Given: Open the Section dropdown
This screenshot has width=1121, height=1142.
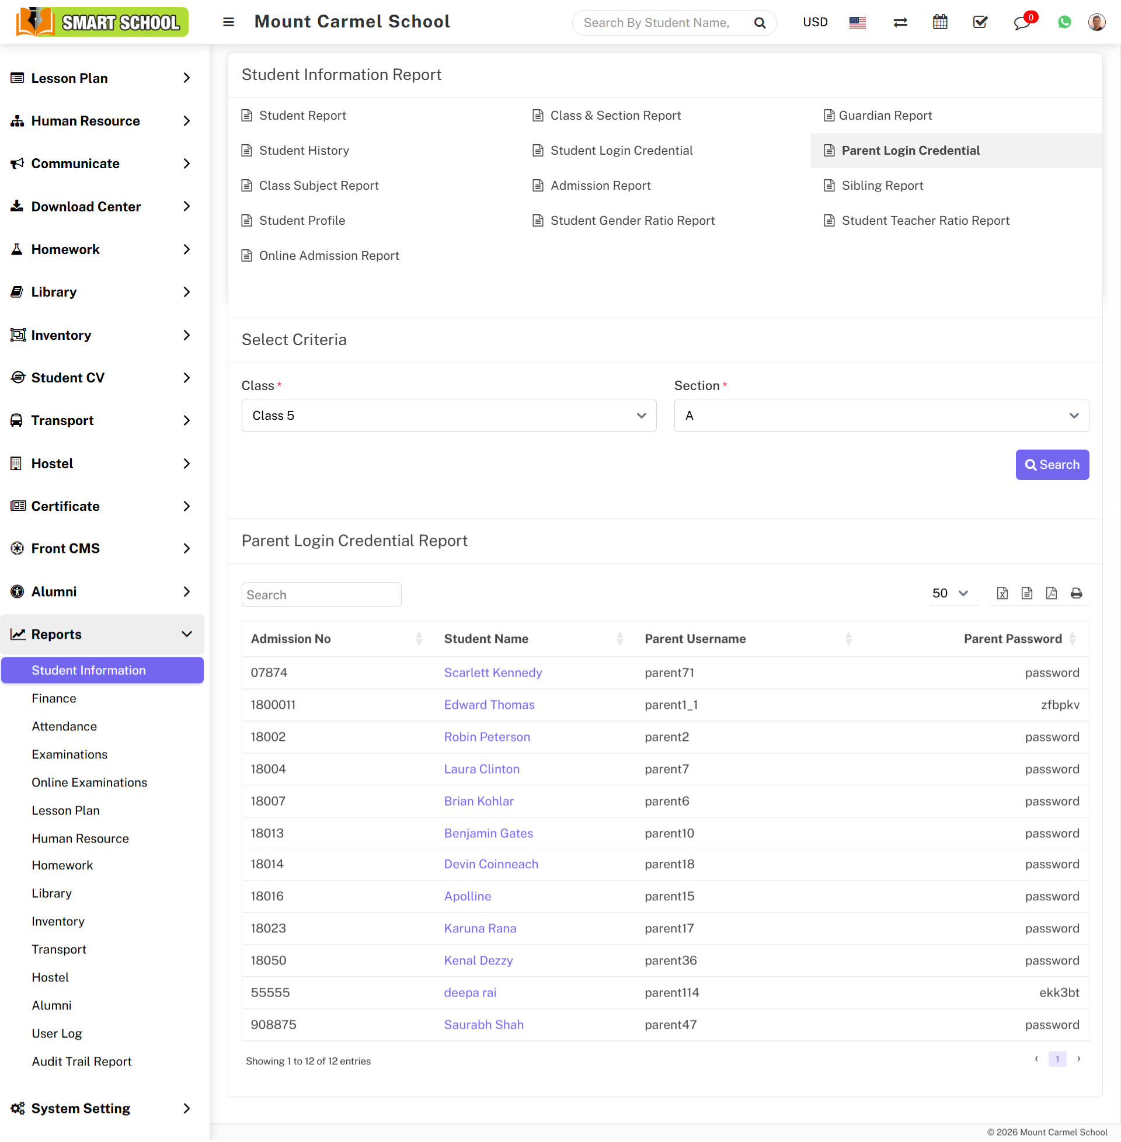Looking at the screenshot, I should (881, 416).
